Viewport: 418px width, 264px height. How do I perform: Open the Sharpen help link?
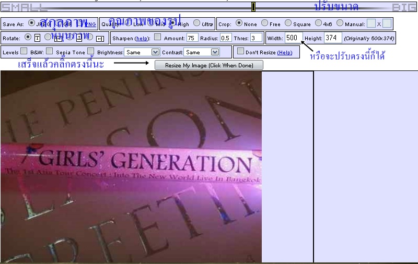142,39
